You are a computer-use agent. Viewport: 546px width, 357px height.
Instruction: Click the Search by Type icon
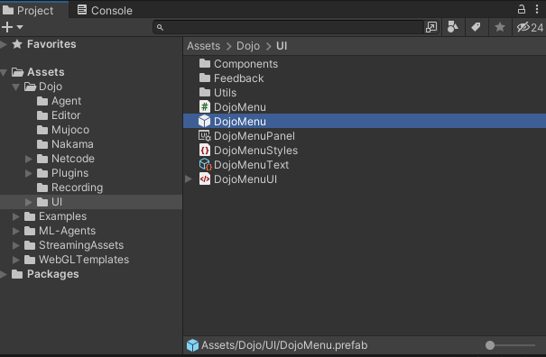click(453, 27)
